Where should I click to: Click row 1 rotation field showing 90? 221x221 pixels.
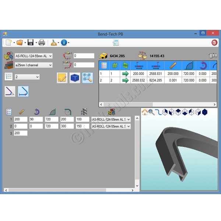[36, 119]
